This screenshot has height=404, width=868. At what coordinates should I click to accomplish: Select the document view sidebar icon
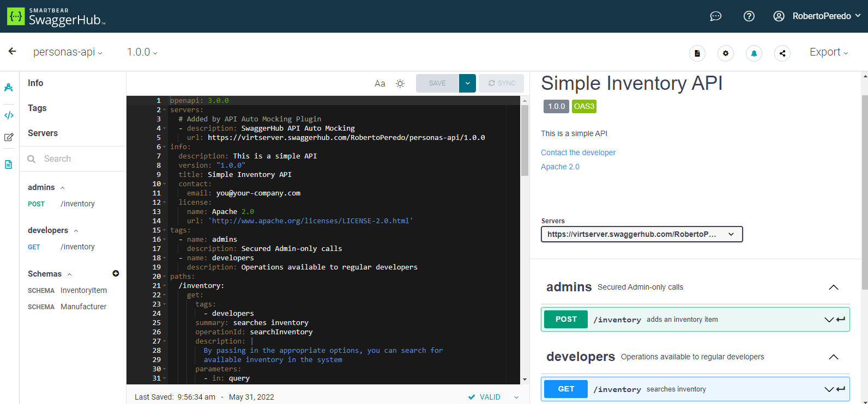(9, 164)
